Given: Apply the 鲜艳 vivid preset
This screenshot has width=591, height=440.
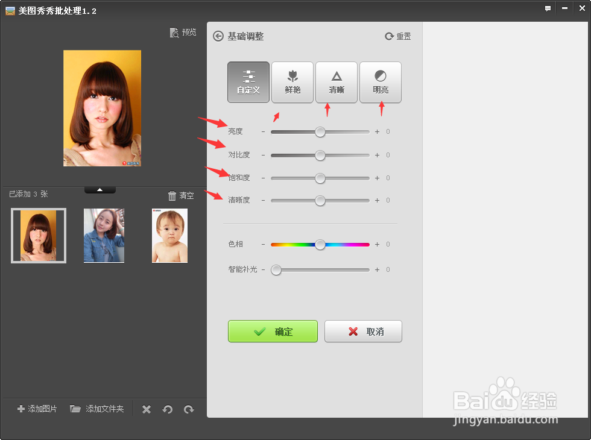Looking at the screenshot, I should pos(292,82).
